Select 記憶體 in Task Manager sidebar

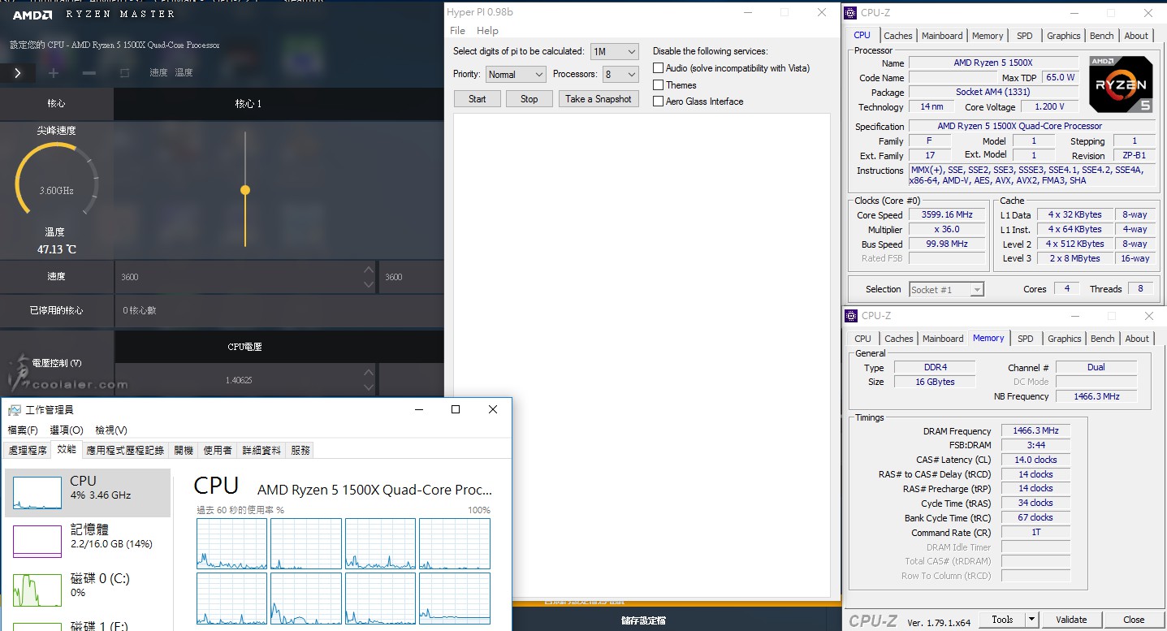point(88,542)
